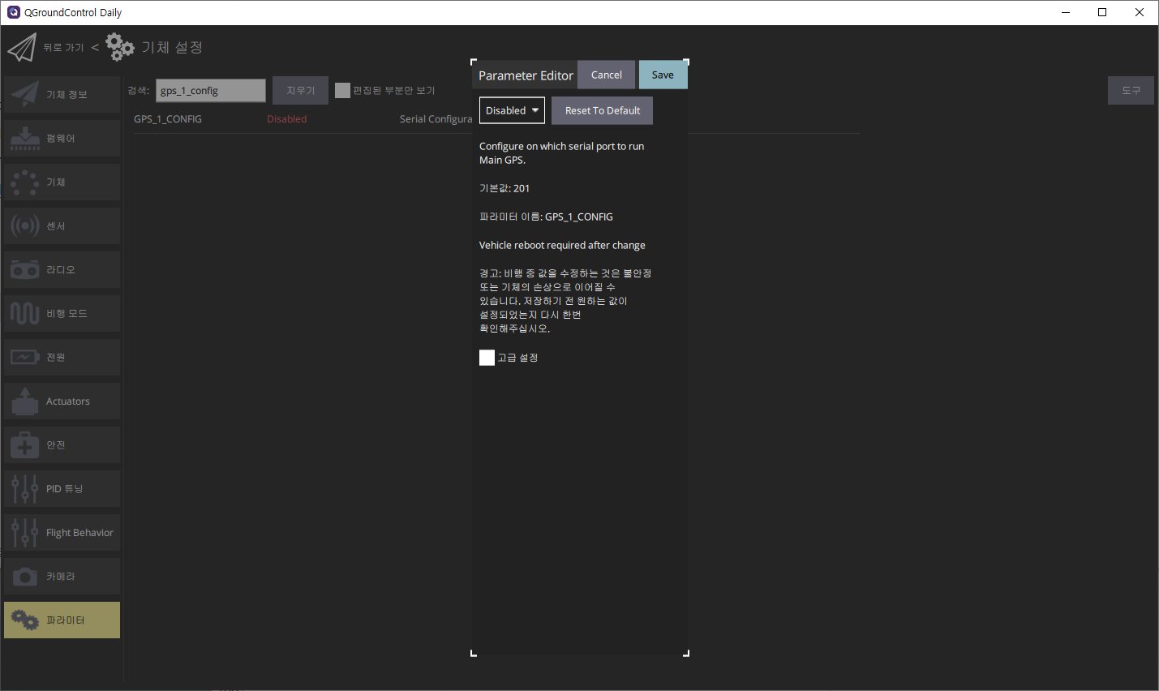
Task: Toggle the show modified only (편집된 부분만 보기) checkbox
Action: (342, 91)
